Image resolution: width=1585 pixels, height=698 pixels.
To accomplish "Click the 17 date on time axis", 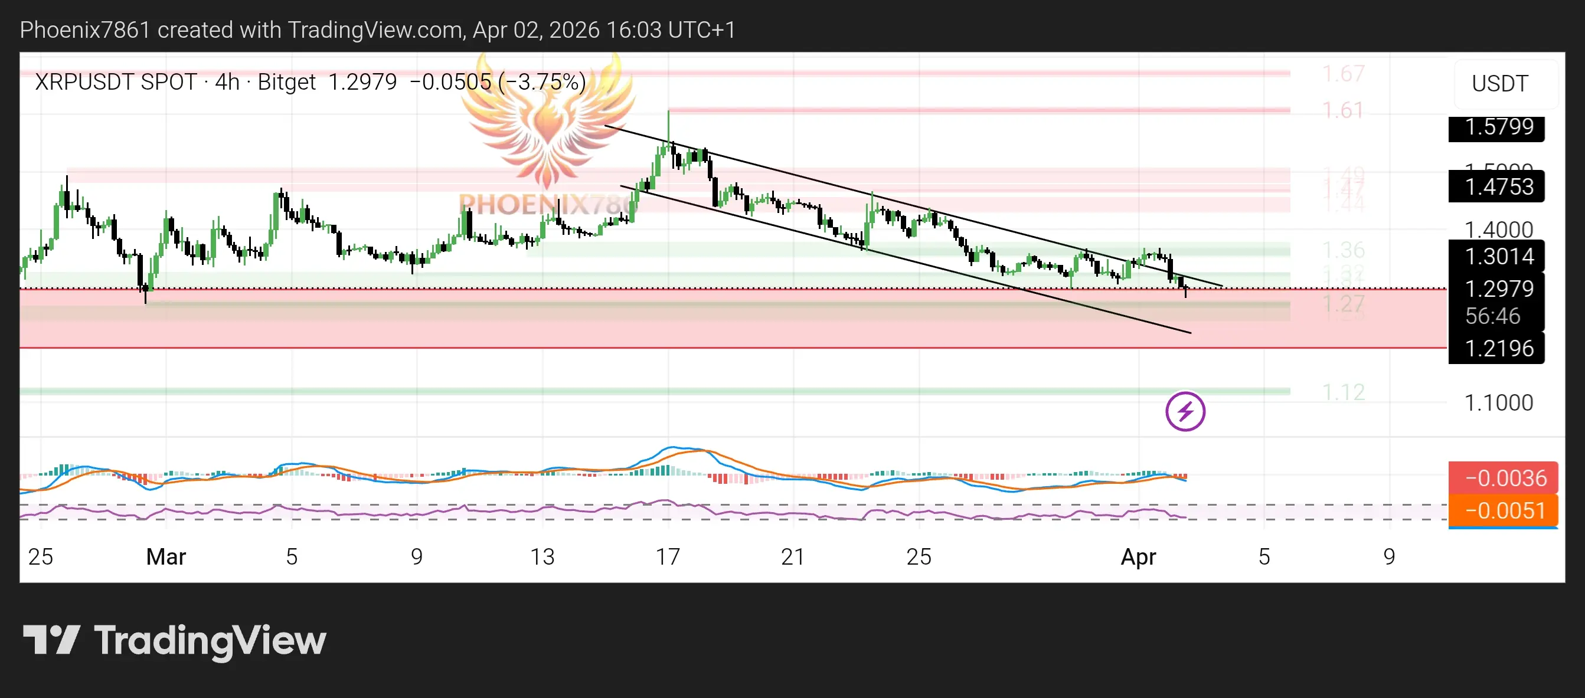I will [668, 556].
